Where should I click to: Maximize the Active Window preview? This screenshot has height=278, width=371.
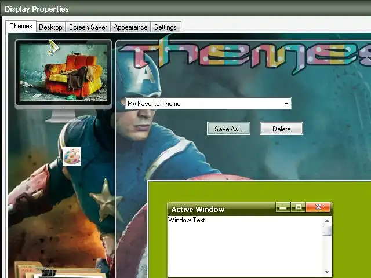tap(298, 207)
